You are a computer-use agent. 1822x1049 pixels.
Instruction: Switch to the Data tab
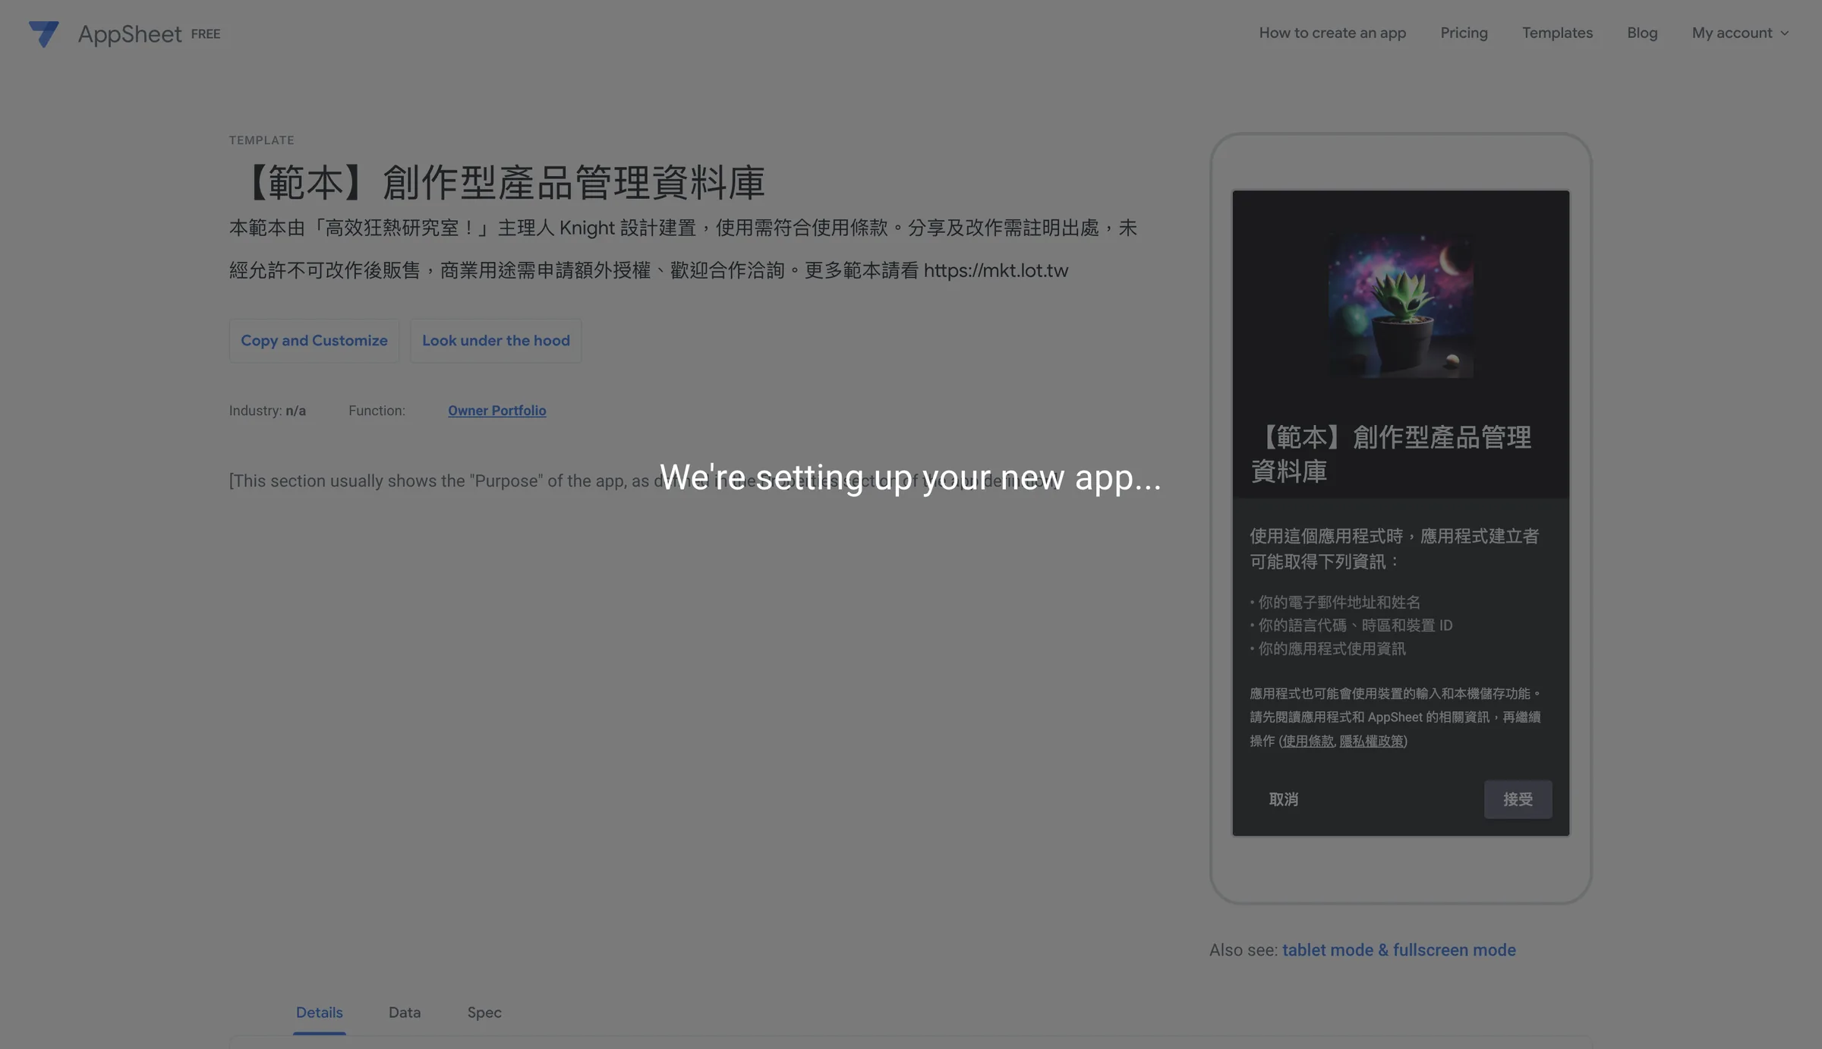[405, 1013]
